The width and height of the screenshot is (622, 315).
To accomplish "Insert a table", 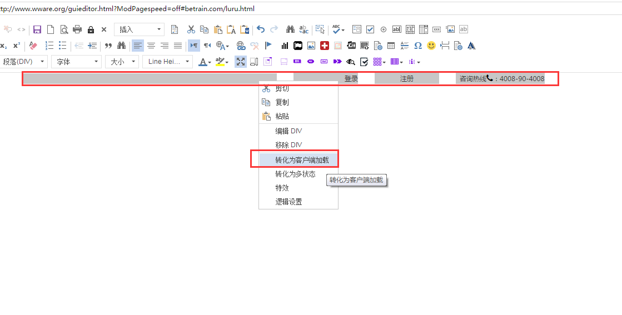I will [391, 46].
